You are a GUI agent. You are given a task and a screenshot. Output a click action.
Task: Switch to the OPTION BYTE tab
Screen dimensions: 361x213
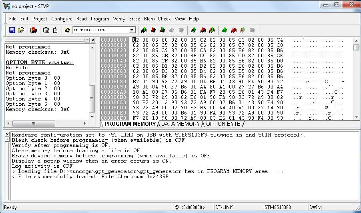[223, 124]
